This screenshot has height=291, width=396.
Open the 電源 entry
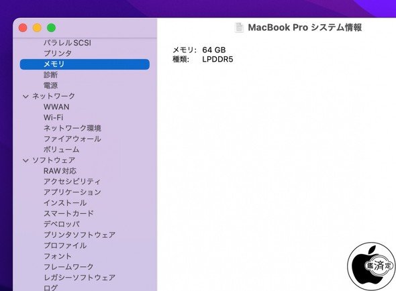[x=50, y=85]
